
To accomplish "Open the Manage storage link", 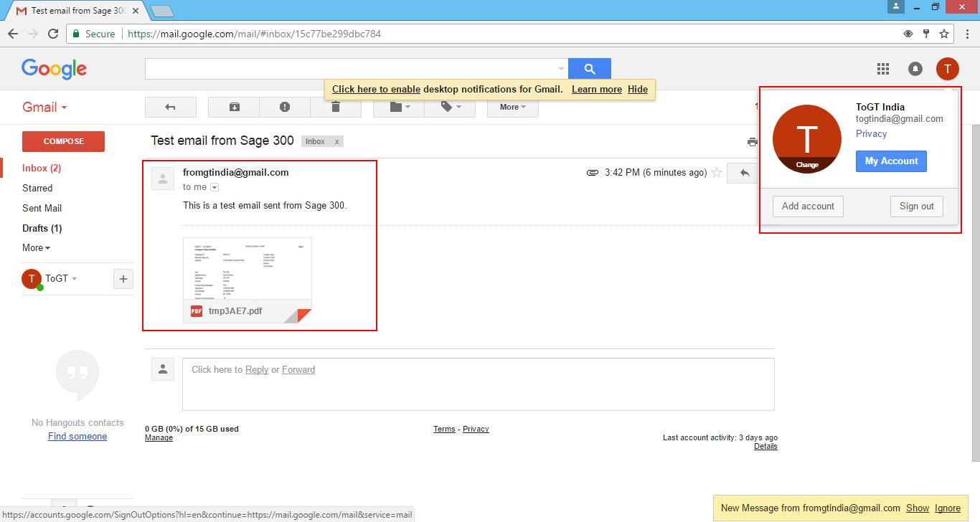I will point(159,437).
